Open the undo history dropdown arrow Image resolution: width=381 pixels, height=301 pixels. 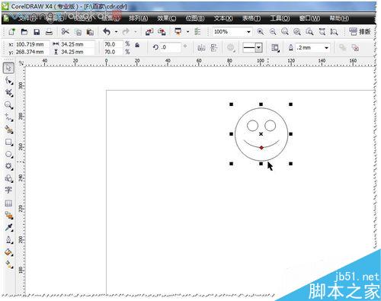pos(116,32)
